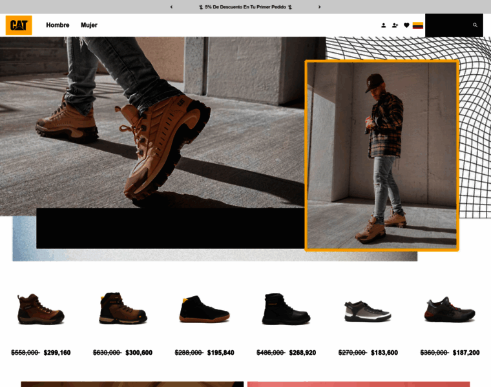Click the $299,160 sale price

coord(57,353)
